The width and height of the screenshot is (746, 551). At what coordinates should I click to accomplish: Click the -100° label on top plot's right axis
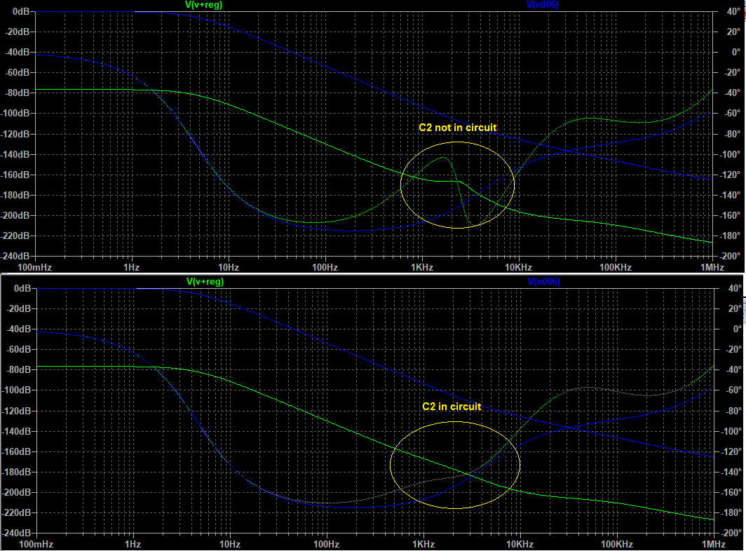730,154
